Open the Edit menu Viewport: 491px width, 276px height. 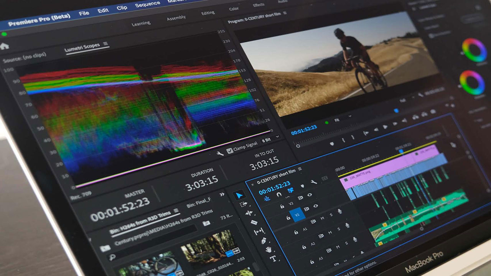[103, 10]
